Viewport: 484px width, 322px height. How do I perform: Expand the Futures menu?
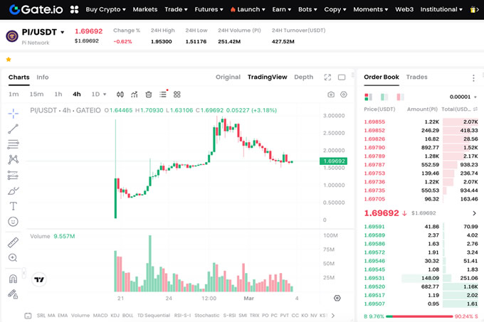coord(209,9)
